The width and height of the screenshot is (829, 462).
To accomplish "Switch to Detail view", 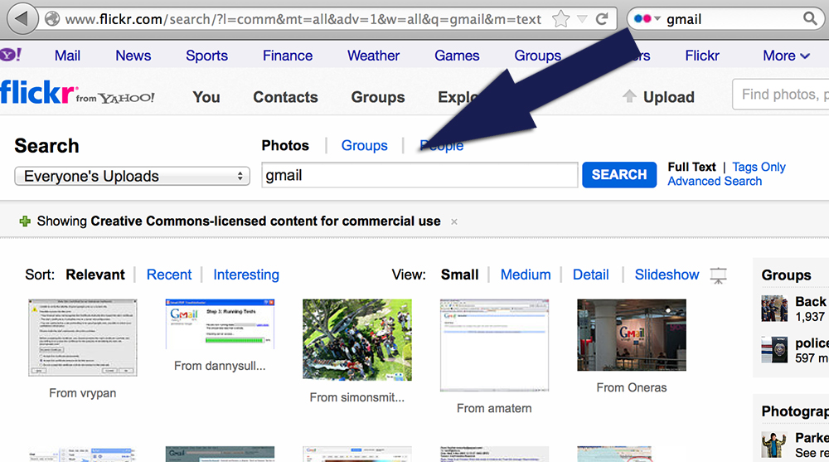I will (590, 275).
